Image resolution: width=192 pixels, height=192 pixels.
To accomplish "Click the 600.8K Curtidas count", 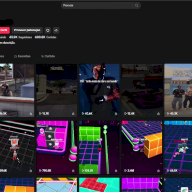I will point(46,37).
